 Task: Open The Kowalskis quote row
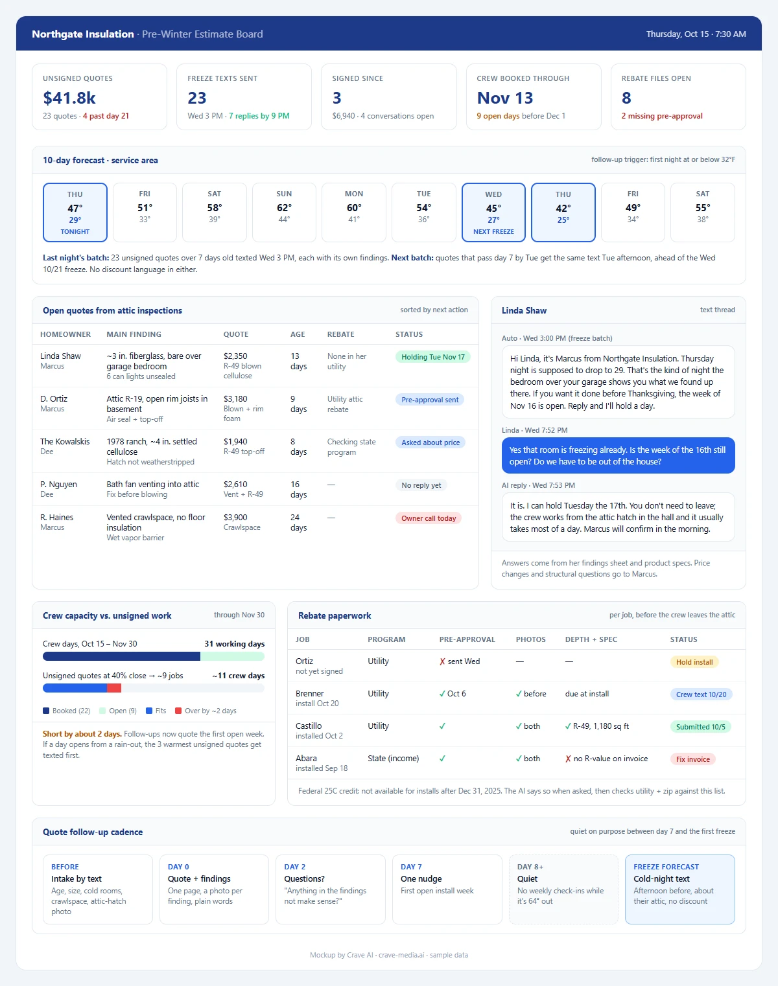255,452
